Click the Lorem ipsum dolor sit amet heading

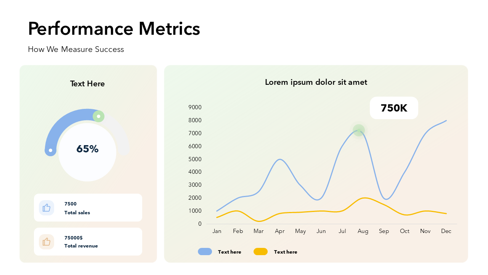click(316, 82)
